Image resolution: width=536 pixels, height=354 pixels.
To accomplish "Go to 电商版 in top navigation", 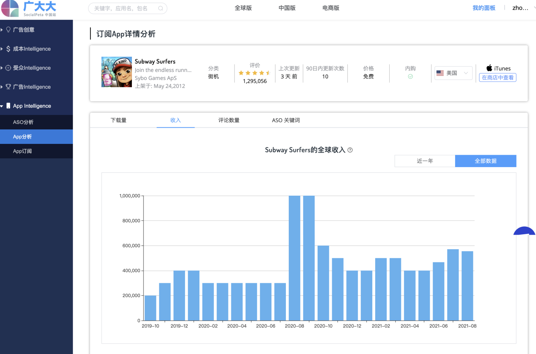I will [331, 8].
